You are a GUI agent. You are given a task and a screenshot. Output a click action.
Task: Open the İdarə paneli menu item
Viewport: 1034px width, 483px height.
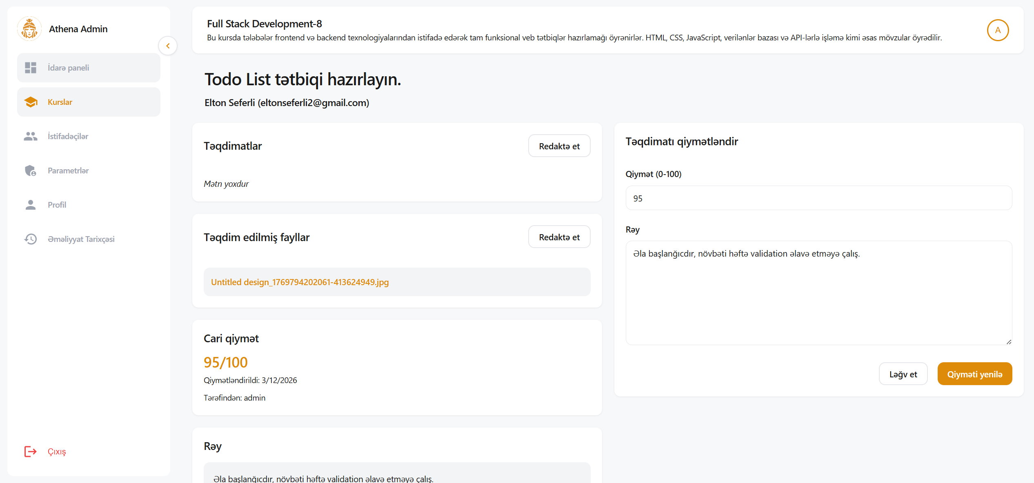point(89,68)
